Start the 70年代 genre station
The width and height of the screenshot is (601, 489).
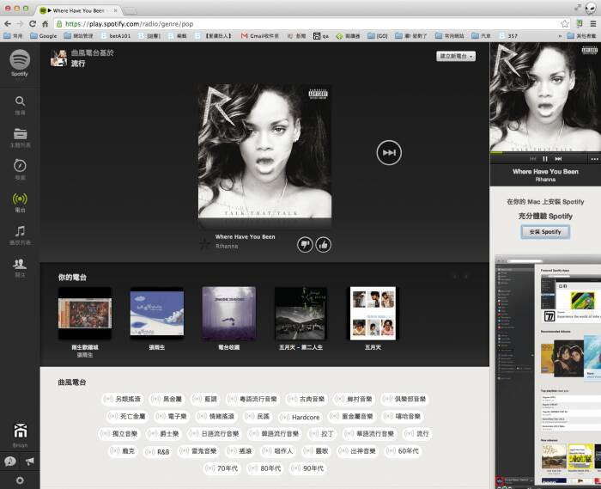222,468
